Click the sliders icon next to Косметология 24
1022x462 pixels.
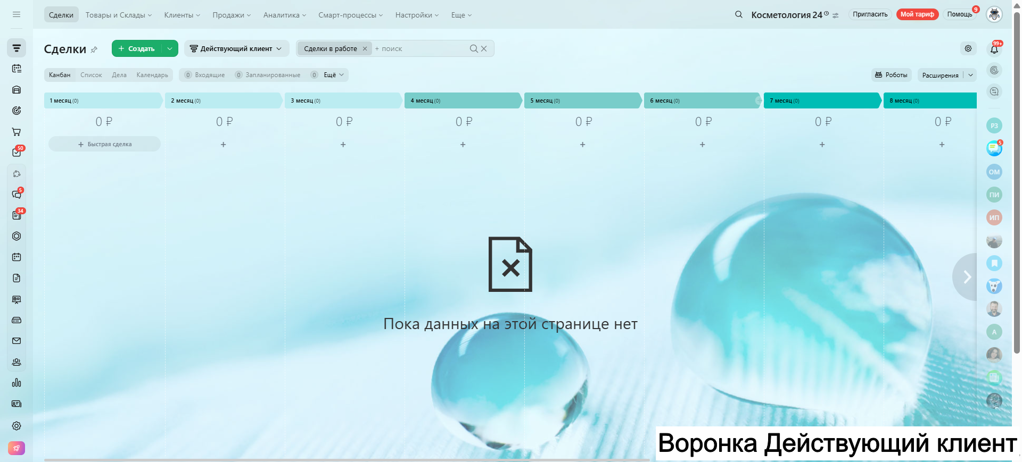pyautogui.click(x=836, y=15)
